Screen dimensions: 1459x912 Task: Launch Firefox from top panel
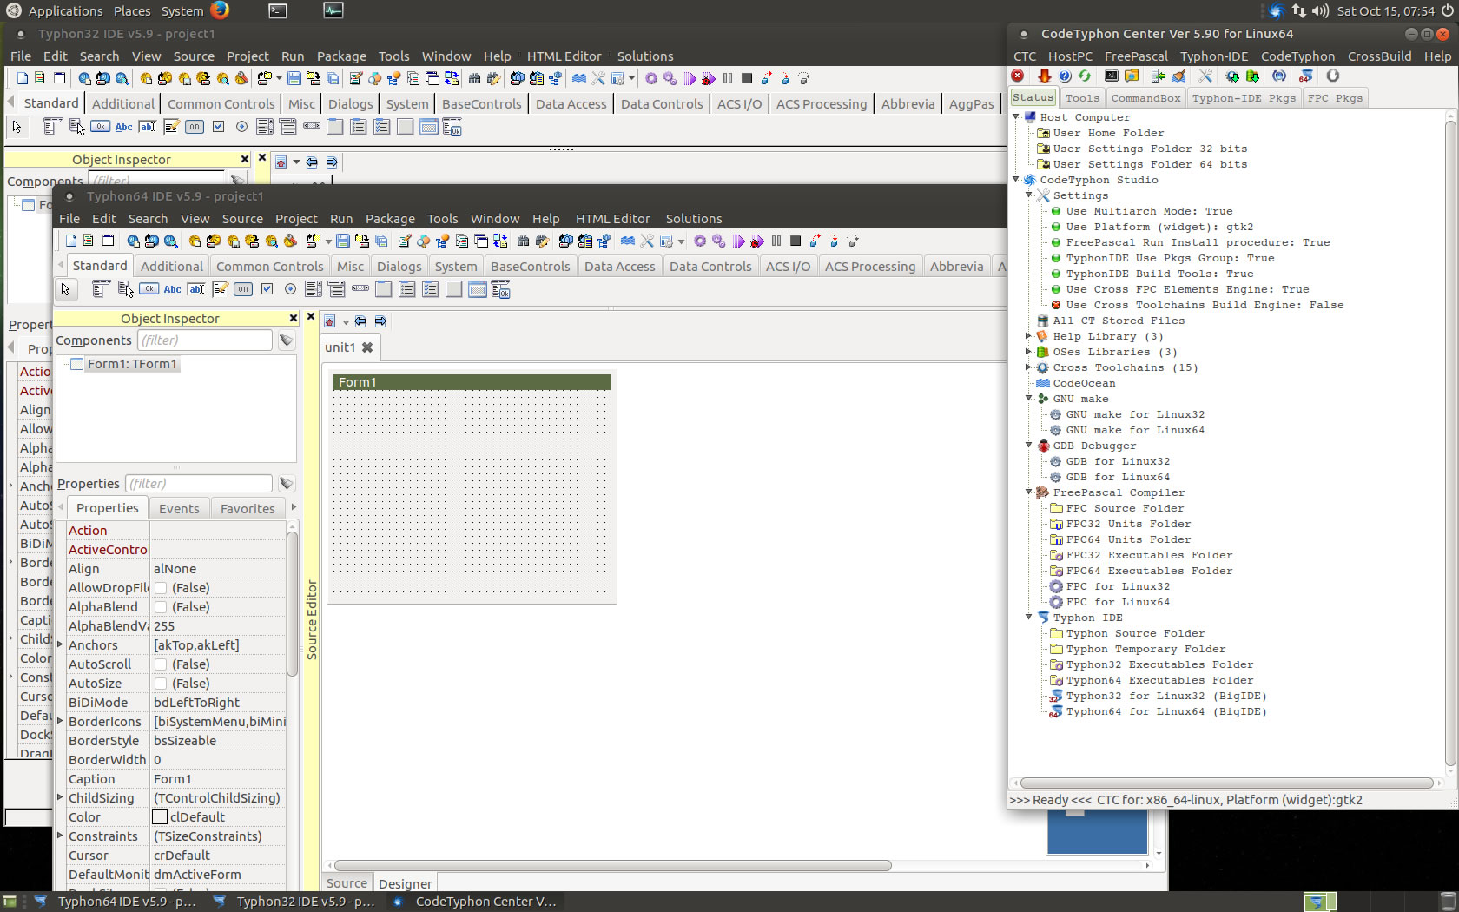221,10
